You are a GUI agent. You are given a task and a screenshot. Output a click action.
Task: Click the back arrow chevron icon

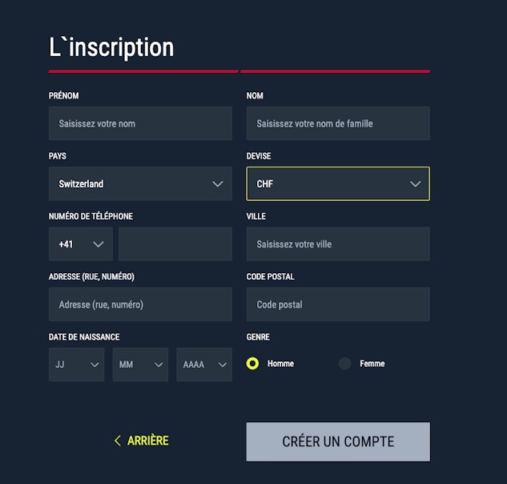coord(118,441)
